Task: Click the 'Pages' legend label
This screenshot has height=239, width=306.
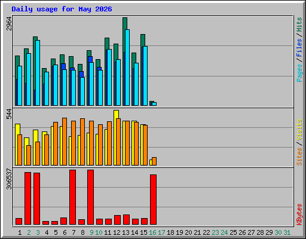Action: click(x=299, y=73)
